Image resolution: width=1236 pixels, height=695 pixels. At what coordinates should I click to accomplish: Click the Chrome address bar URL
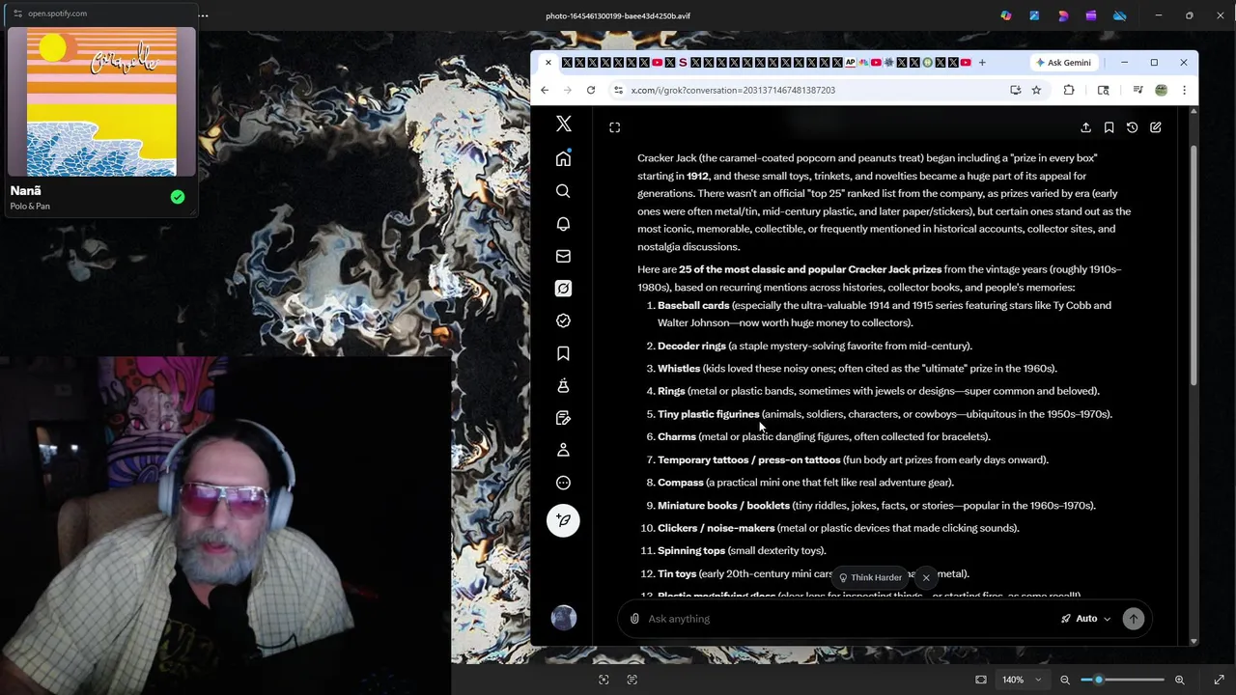733,90
